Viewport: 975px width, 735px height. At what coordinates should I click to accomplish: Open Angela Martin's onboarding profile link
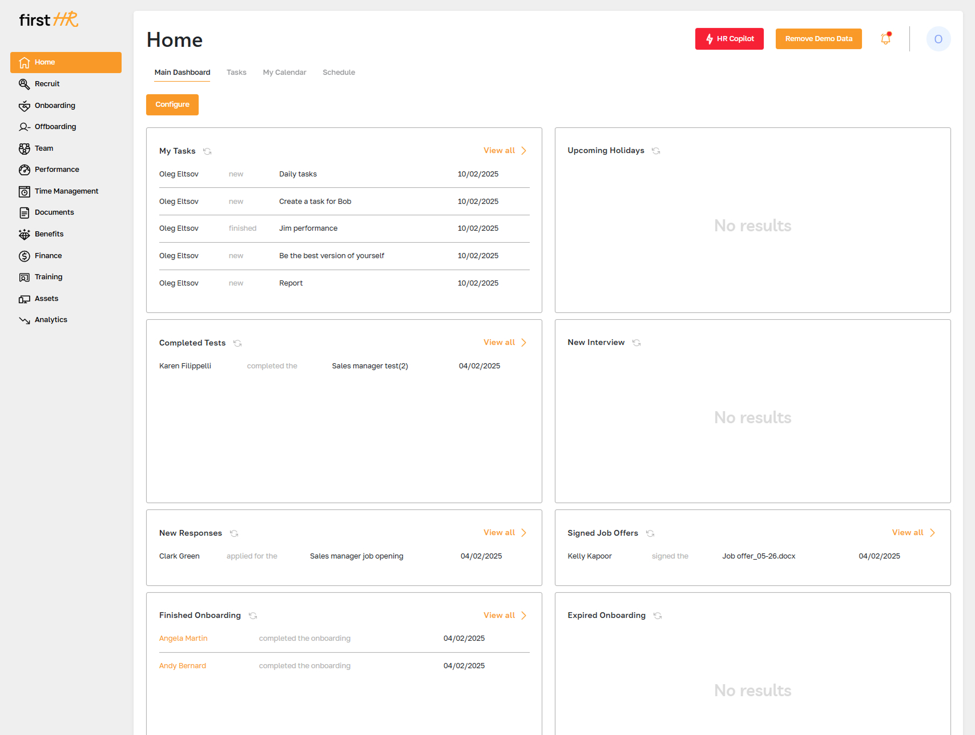click(x=183, y=638)
